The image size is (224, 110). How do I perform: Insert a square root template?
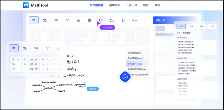coord(18,59)
